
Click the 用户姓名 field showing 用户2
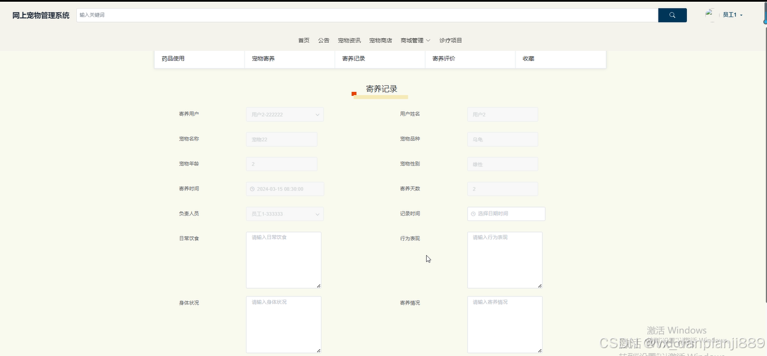pos(502,115)
